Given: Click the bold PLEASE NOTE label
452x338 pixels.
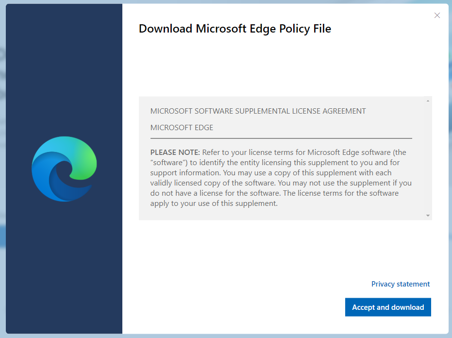Looking at the screenshot, I should 175,152.
